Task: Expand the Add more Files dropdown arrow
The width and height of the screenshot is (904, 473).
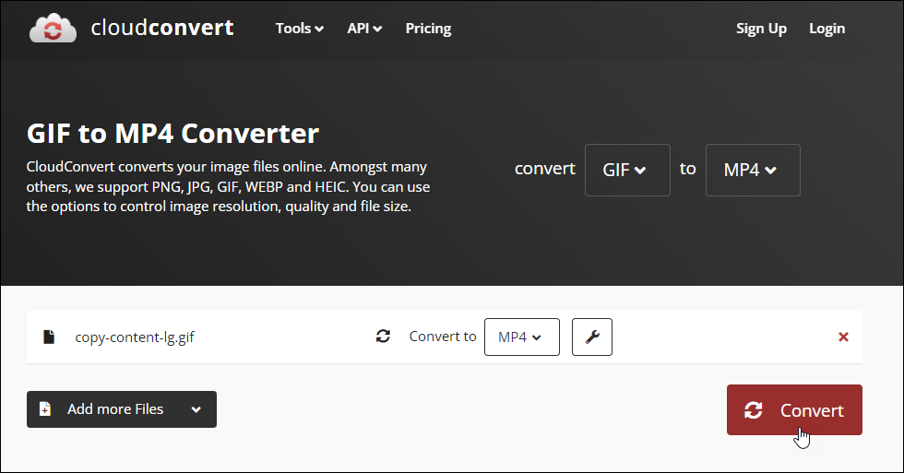Action: click(x=196, y=409)
